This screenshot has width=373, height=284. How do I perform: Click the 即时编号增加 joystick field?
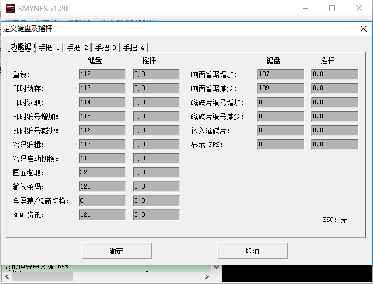click(156, 116)
